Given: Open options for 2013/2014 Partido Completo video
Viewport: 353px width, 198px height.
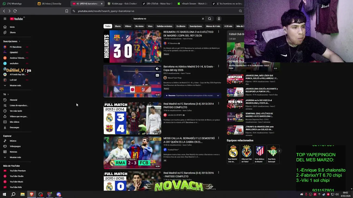Looking at the screenshot, I should (x=218, y=103).
